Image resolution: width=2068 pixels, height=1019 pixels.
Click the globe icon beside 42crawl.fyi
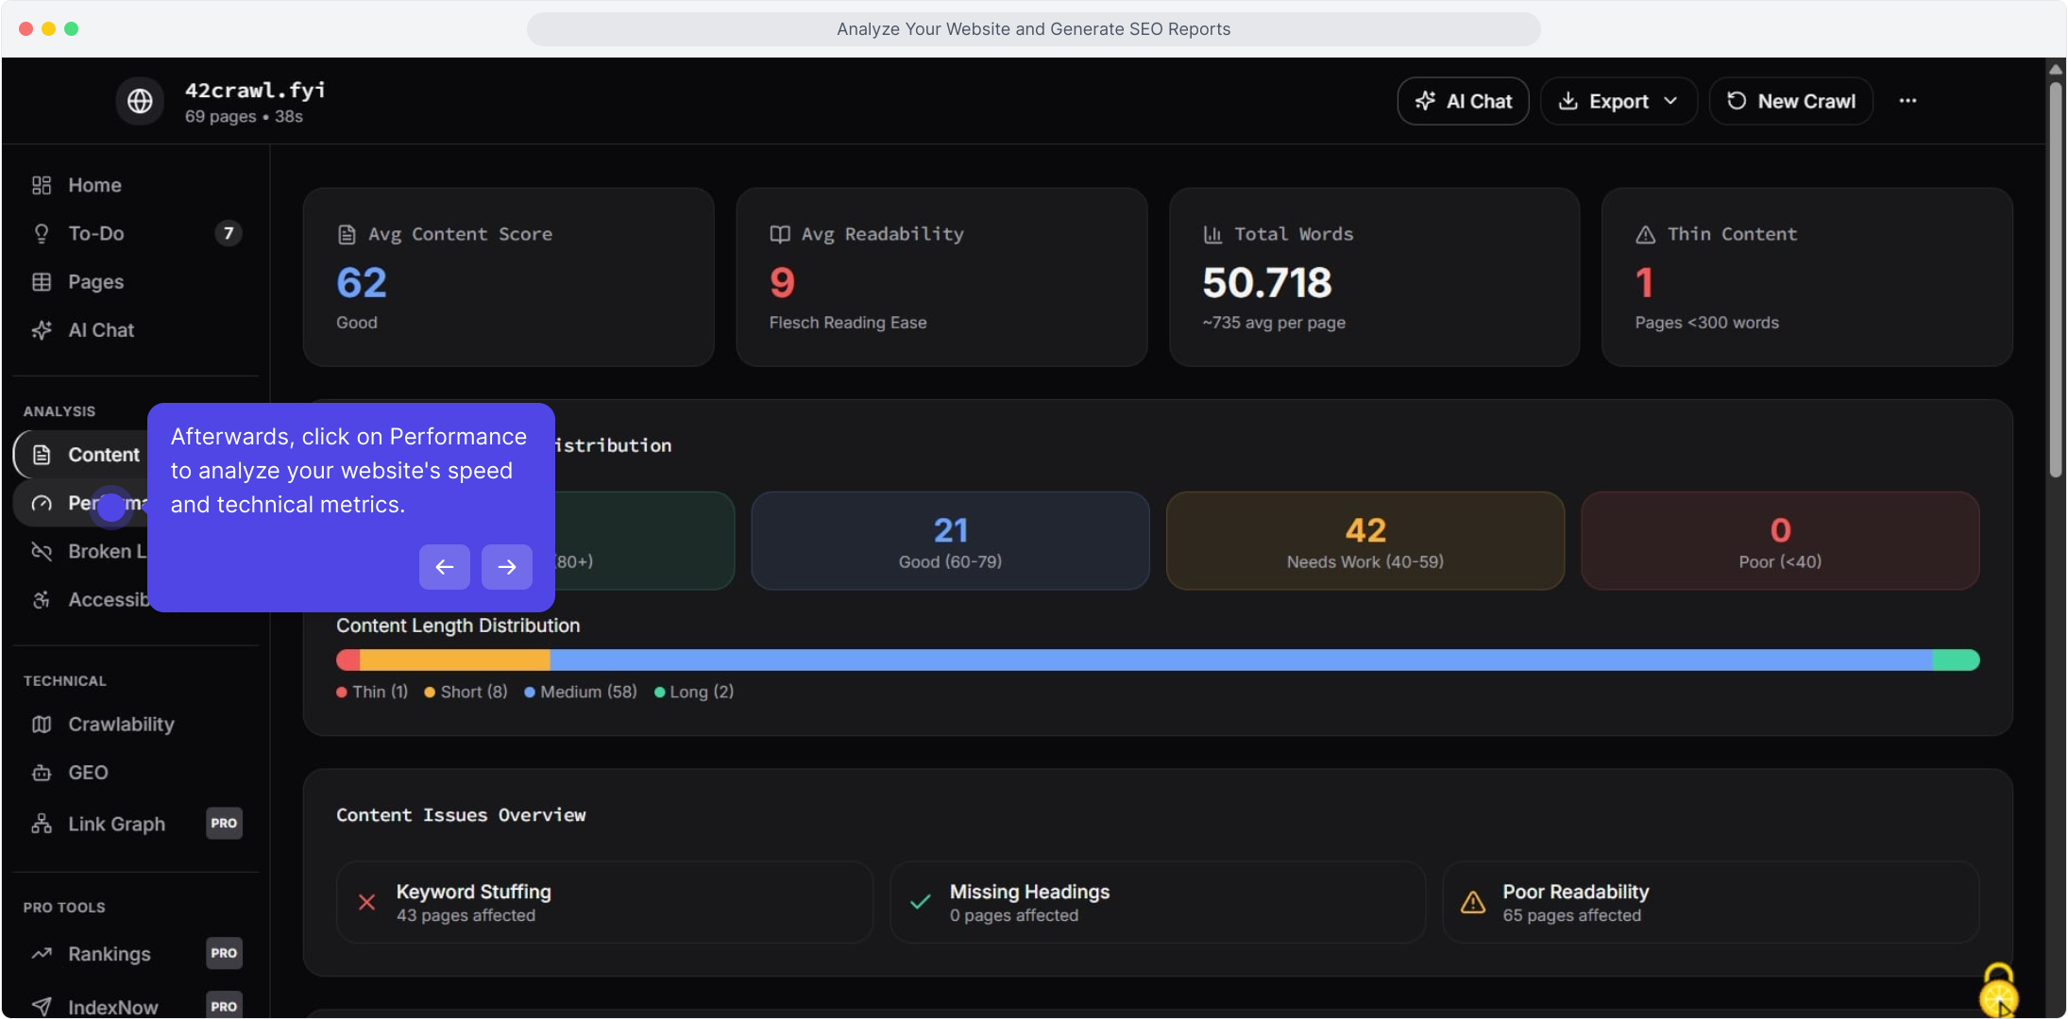[140, 101]
